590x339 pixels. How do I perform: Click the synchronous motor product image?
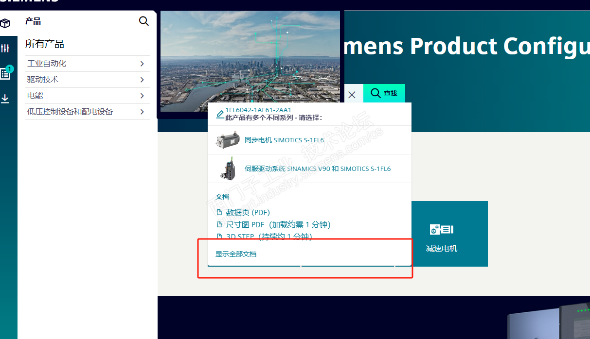tap(228, 140)
